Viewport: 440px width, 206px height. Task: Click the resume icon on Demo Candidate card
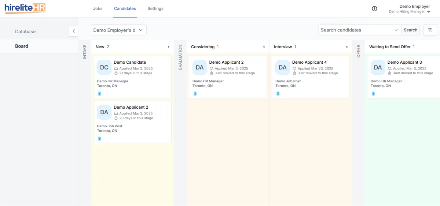click(99, 94)
